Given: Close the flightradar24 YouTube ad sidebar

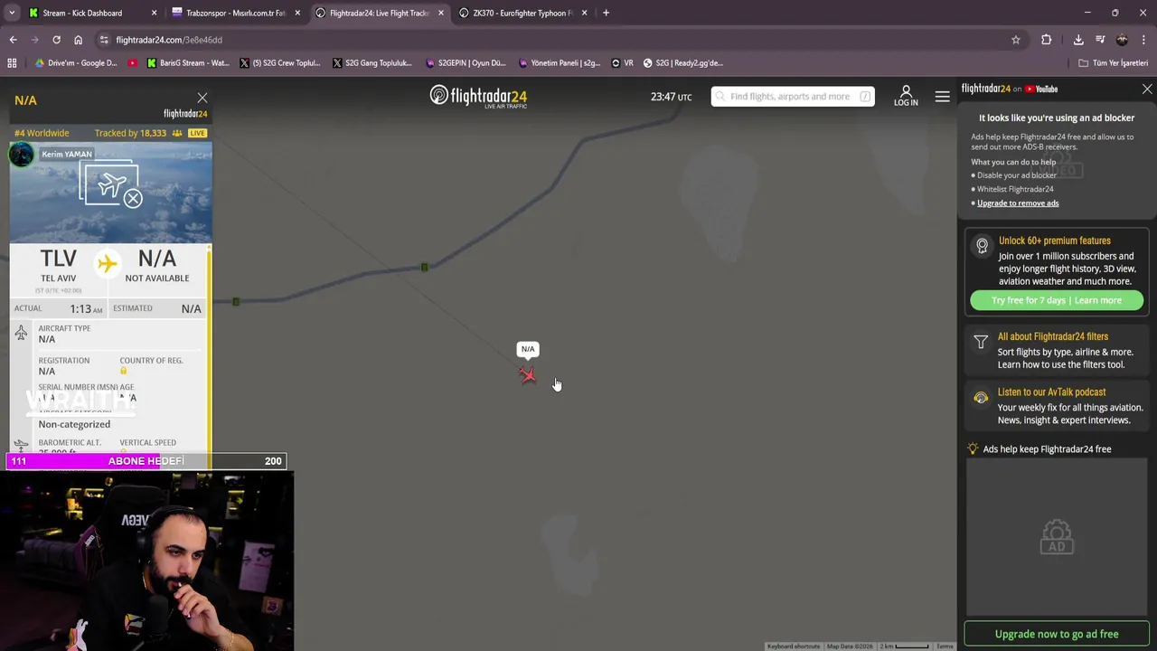Looking at the screenshot, I should point(1147,89).
